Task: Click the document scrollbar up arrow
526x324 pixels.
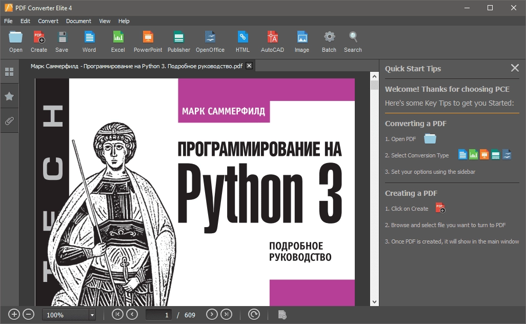Action: coord(374,76)
